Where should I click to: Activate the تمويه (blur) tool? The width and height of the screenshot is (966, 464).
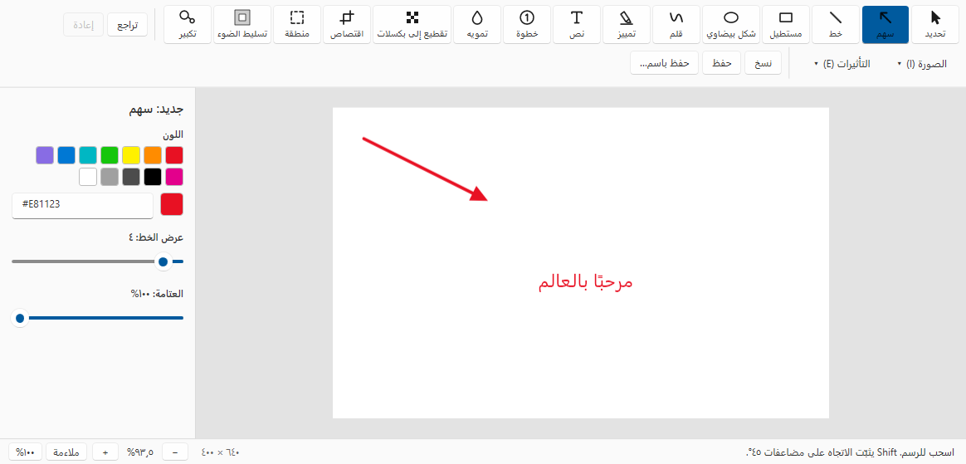click(x=477, y=25)
